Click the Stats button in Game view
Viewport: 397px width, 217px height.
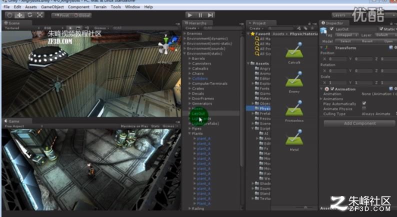155,126
